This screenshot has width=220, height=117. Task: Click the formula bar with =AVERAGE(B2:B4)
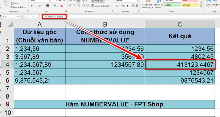click(x=54, y=17)
